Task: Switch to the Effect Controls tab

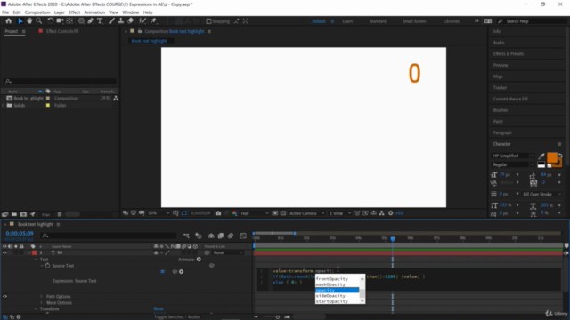Action: coord(62,31)
